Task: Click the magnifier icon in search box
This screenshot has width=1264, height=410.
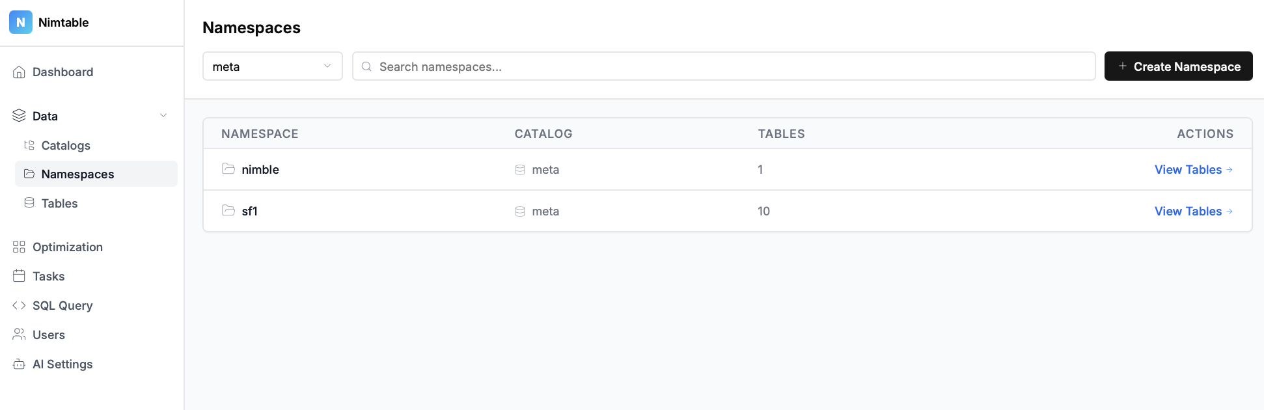Action: (x=366, y=66)
